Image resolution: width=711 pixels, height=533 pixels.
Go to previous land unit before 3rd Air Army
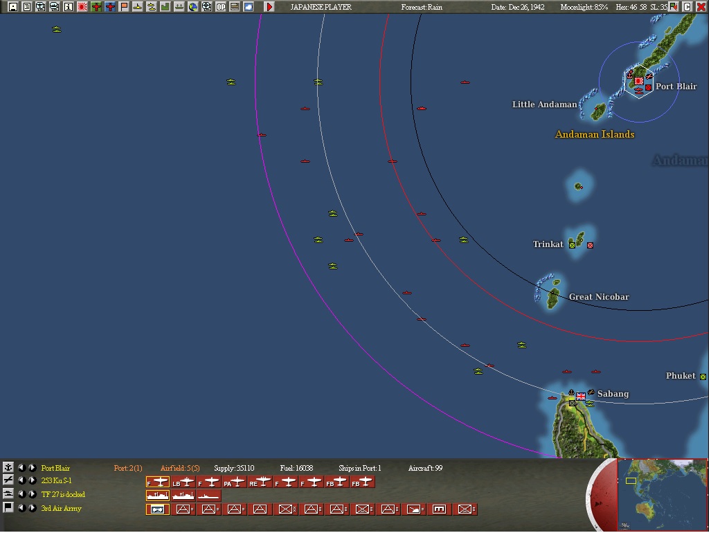[x=21, y=507]
